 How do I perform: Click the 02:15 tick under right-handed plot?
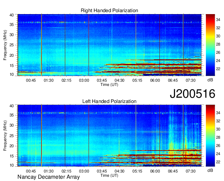[66, 80]
